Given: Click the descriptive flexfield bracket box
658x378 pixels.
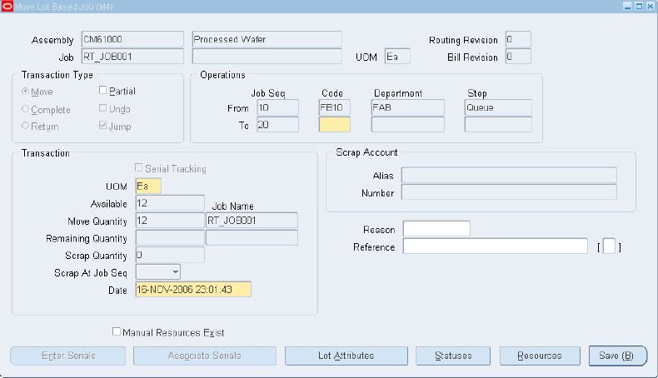Looking at the screenshot, I should (609, 246).
